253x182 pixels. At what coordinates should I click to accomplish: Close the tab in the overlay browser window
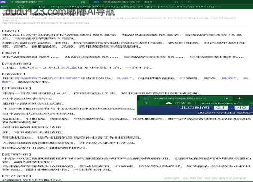pos(227,98)
